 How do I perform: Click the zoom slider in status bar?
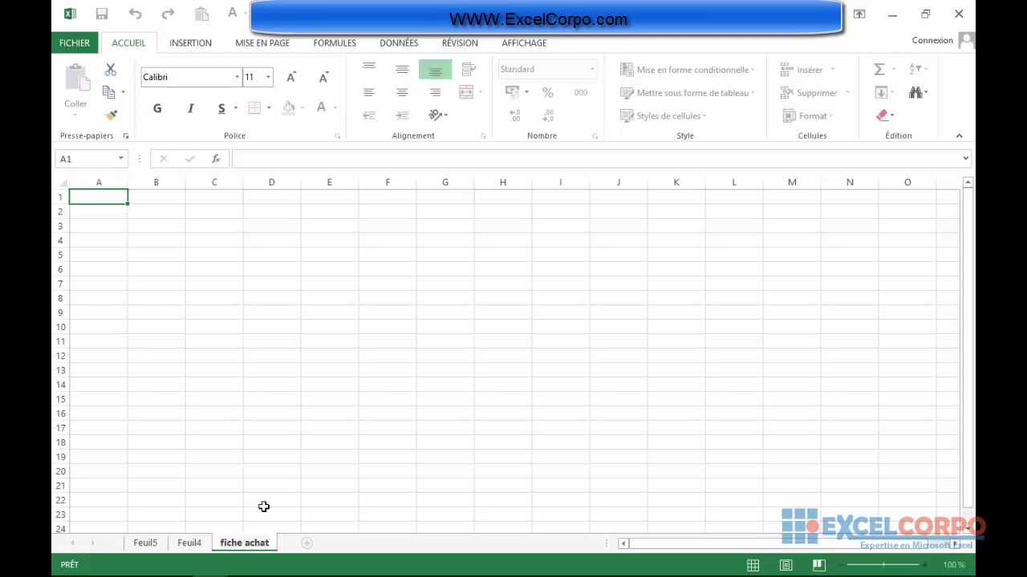(x=883, y=565)
